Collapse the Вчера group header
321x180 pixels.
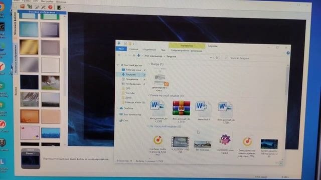coord(156,64)
